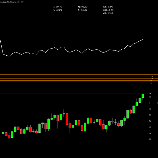Select the OL: 2.55 value
Image resolution: width=158 pixels, height=158 pixels.
[108, 13]
